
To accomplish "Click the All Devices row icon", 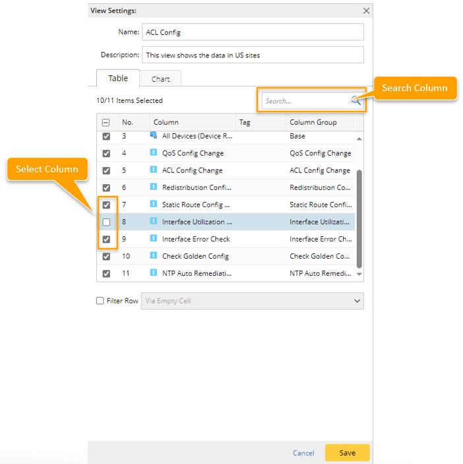I will tap(154, 135).
